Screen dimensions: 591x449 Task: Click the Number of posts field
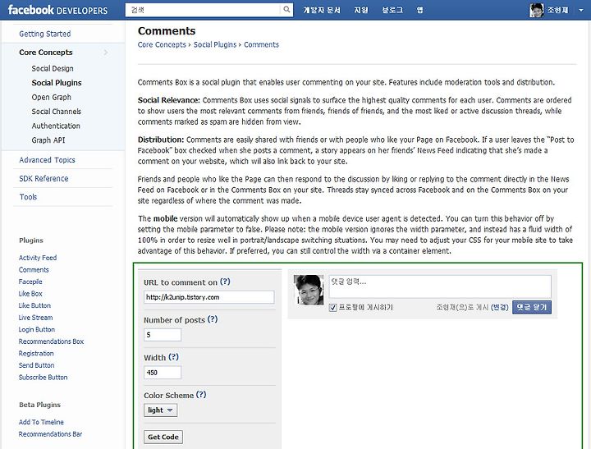(x=163, y=335)
